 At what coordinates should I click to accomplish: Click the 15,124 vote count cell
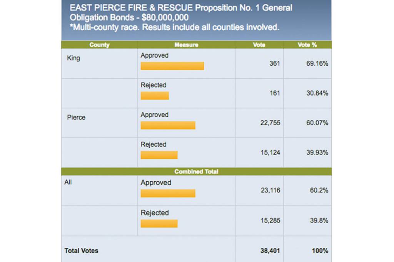(x=270, y=153)
